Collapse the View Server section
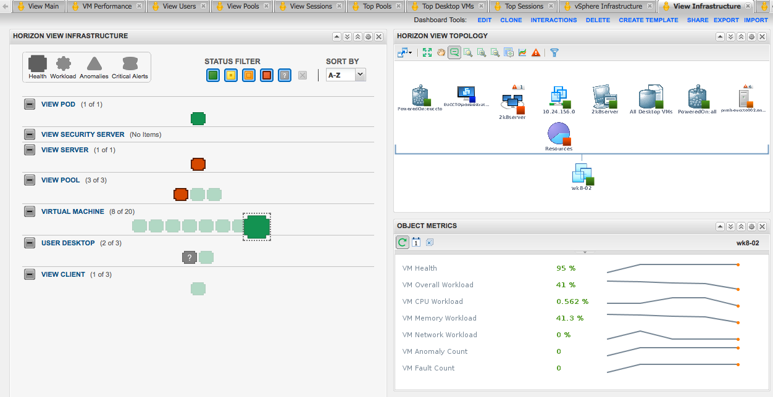The image size is (773, 397). (x=30, y=150)
